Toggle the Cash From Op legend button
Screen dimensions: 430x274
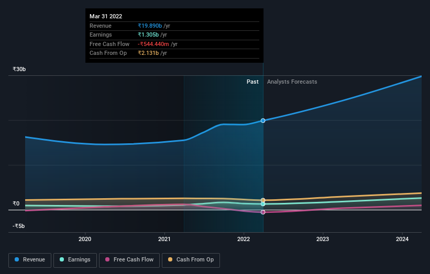[x=191, y=260]
